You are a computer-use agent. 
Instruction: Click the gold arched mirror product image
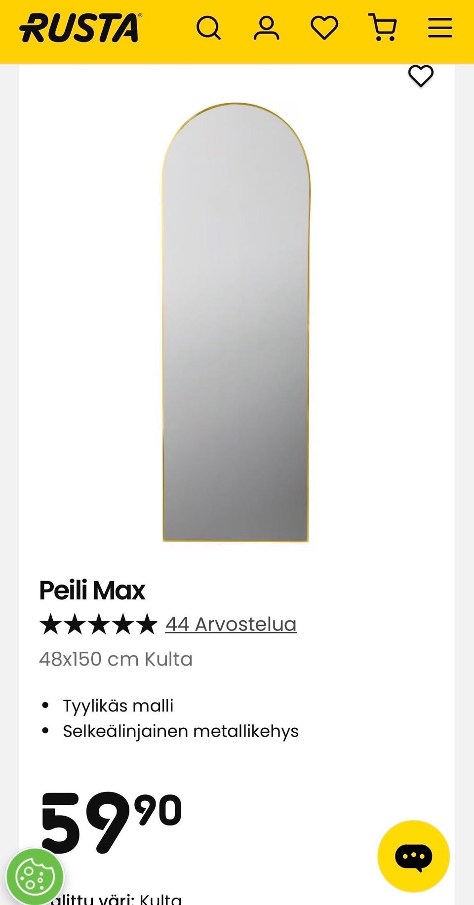click(x=236, y=322)
